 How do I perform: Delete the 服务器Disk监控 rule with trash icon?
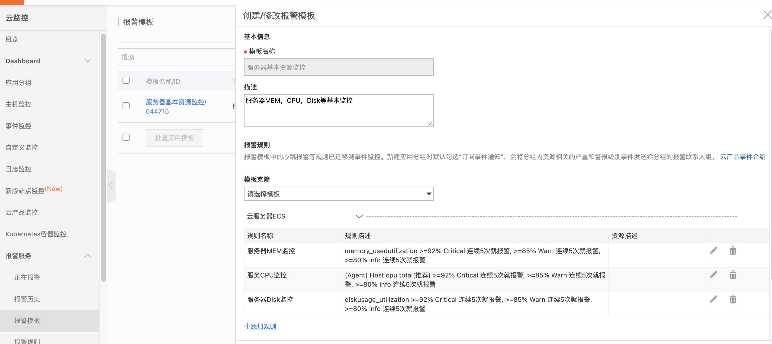pyautogui.click(x=732, y=299)
